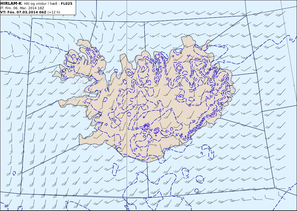Select the 'IT: Fim. 06. Mar. 2014 18Z' line
This screenshot has width=297, height=211.
[22, 8]
